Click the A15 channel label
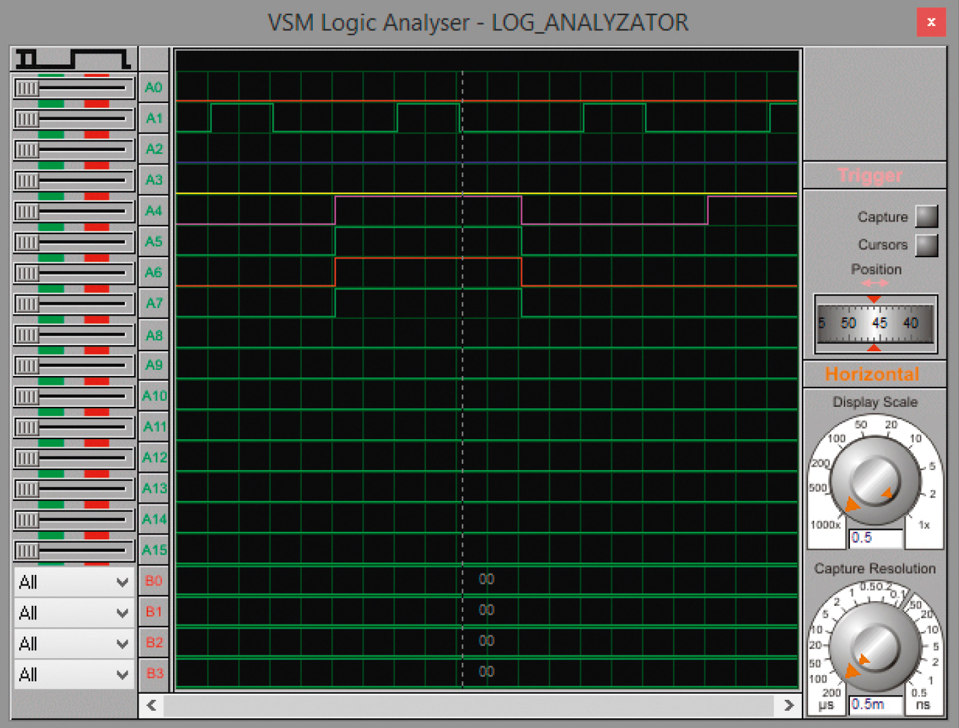Screen dimensions: 959x728 154,550
